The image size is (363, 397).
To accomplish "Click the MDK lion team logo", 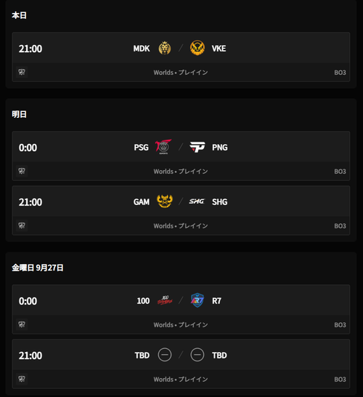I will click(x=165, y=48).
